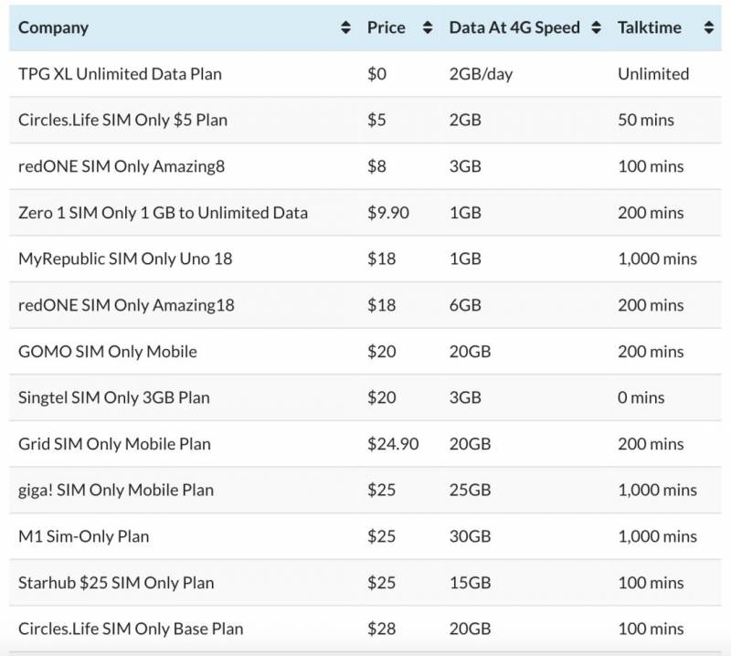Click sort arrows next to Data At 4G Speed
The image size is (731, 656).
click(596, 28)
